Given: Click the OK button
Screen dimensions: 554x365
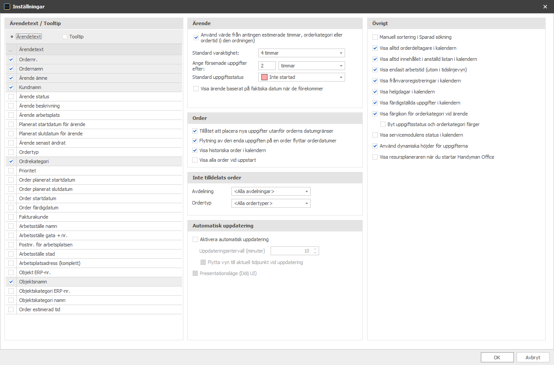Looking at the screenshot, I should (497, 358).
